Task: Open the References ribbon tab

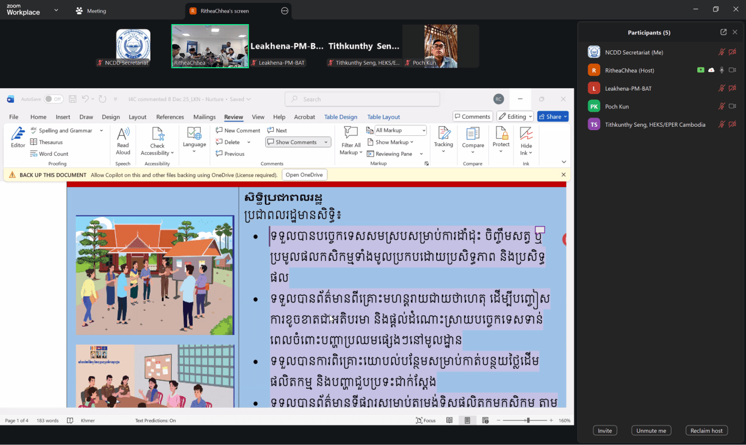Action: [170, 117]
